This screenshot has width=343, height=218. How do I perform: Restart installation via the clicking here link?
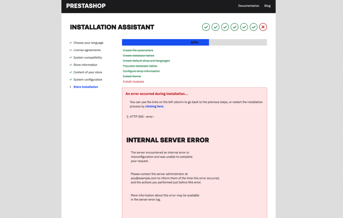pyautogui.click(x=154, y=106)
